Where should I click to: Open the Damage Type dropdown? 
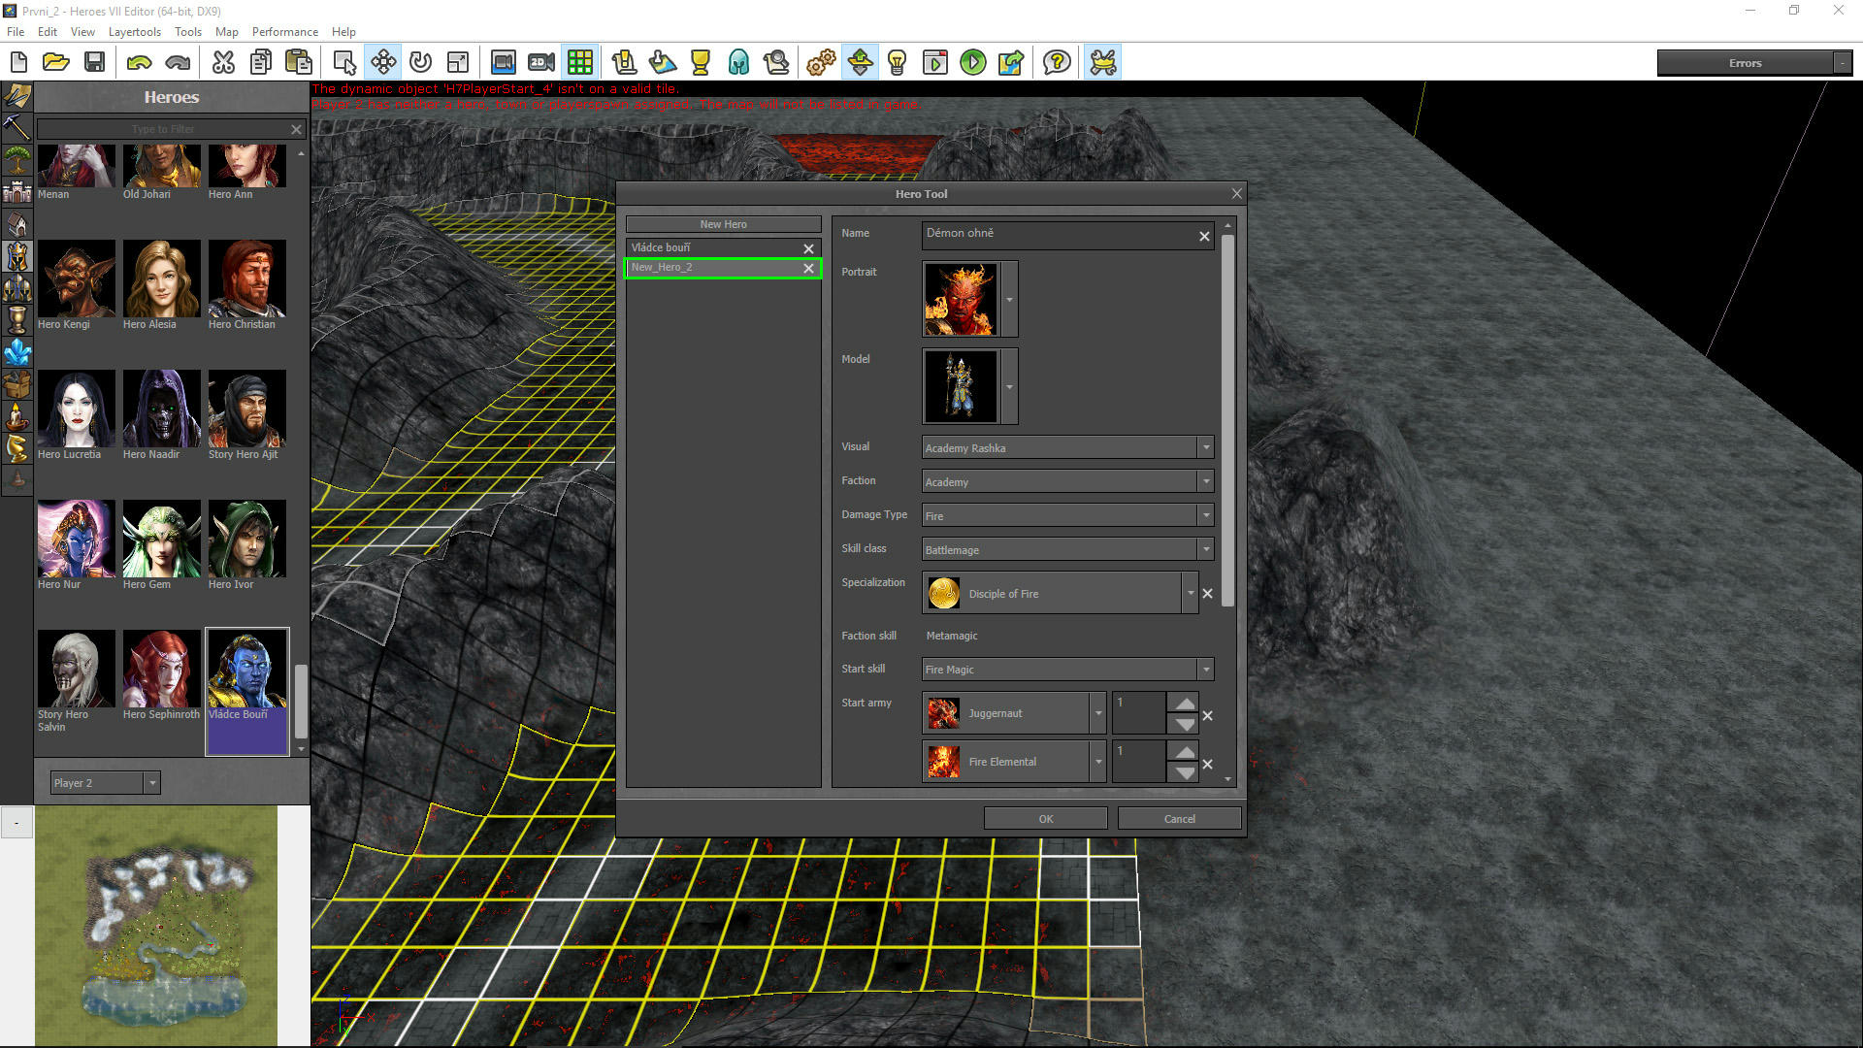[1067, 515]
